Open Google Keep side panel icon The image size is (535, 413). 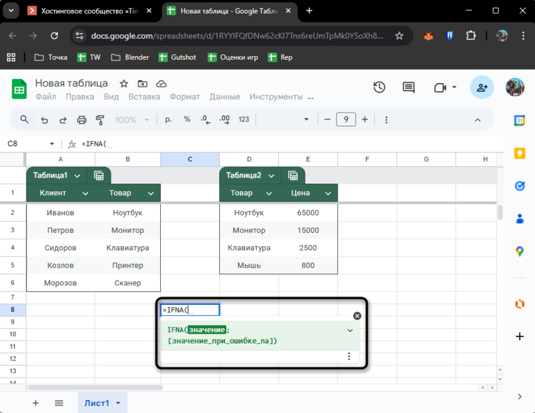pyautogui.click(x=520, y=153)
